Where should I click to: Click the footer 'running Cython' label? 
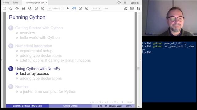70,106
